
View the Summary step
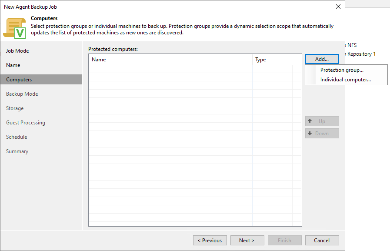(17, 151)
